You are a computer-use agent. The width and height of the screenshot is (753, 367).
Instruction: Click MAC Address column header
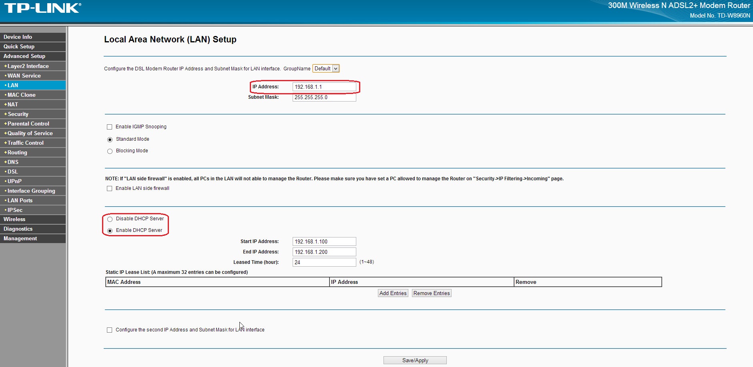[217, 282]
